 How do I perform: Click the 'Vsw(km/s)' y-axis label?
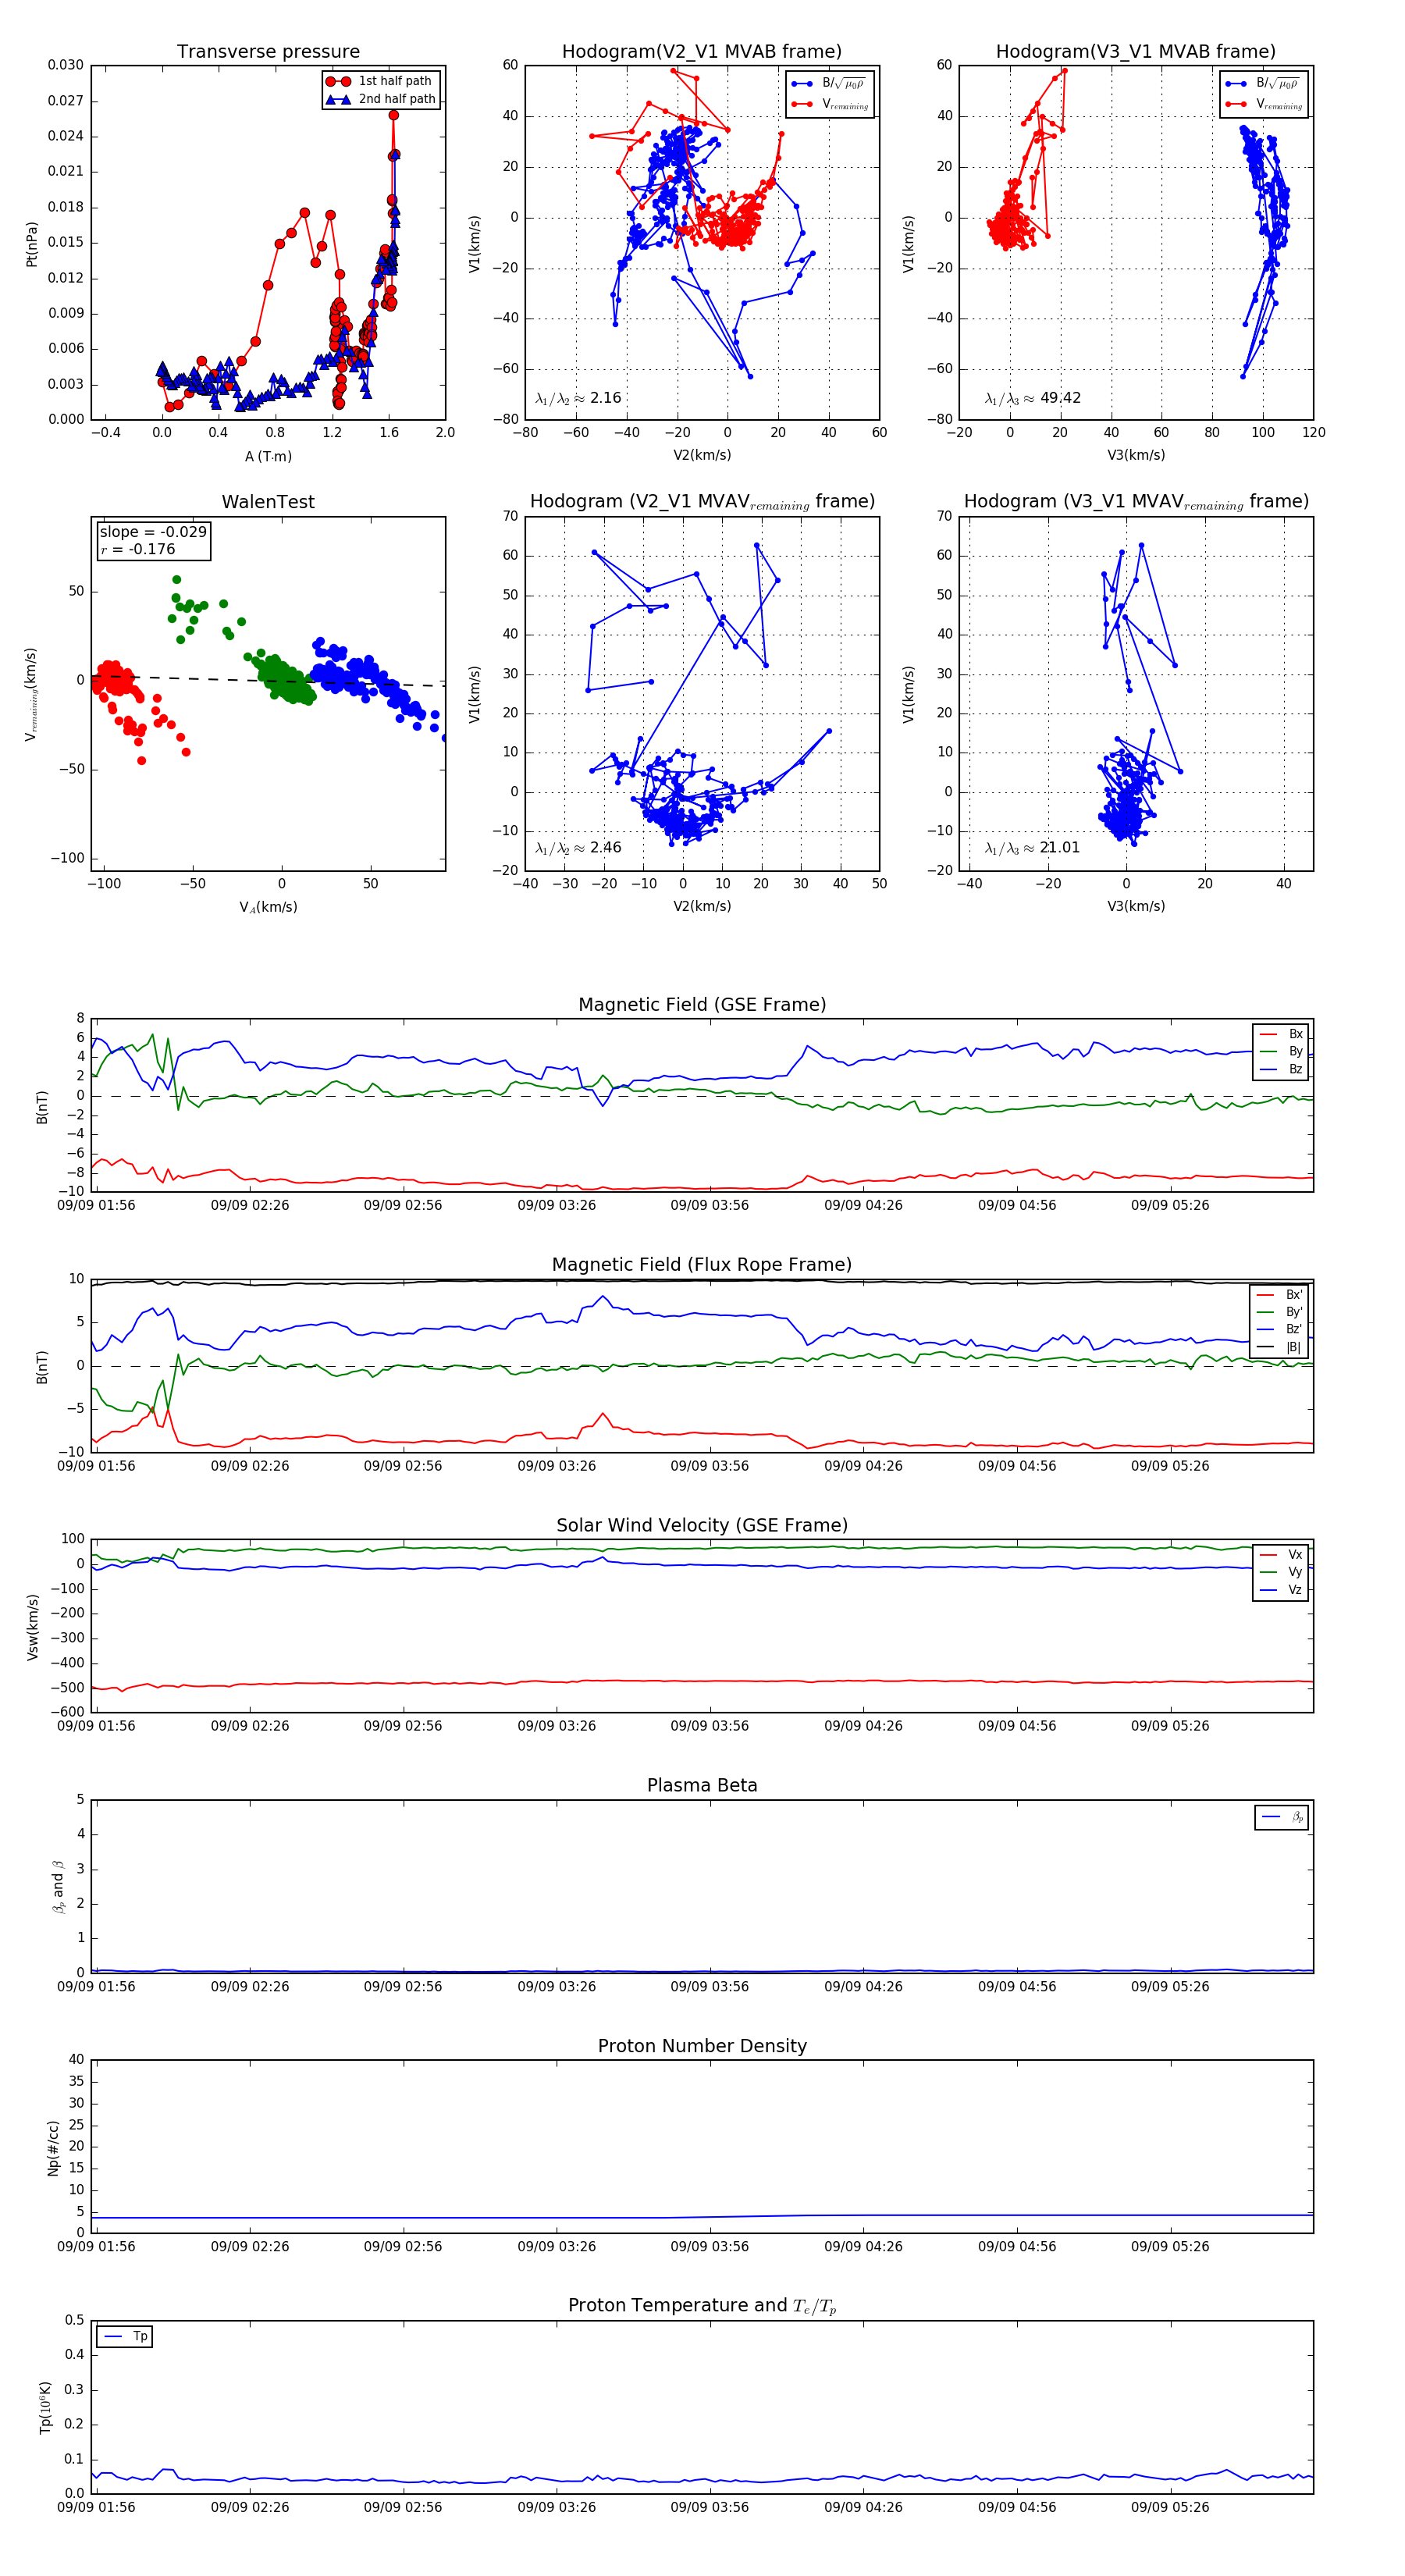32,1627
